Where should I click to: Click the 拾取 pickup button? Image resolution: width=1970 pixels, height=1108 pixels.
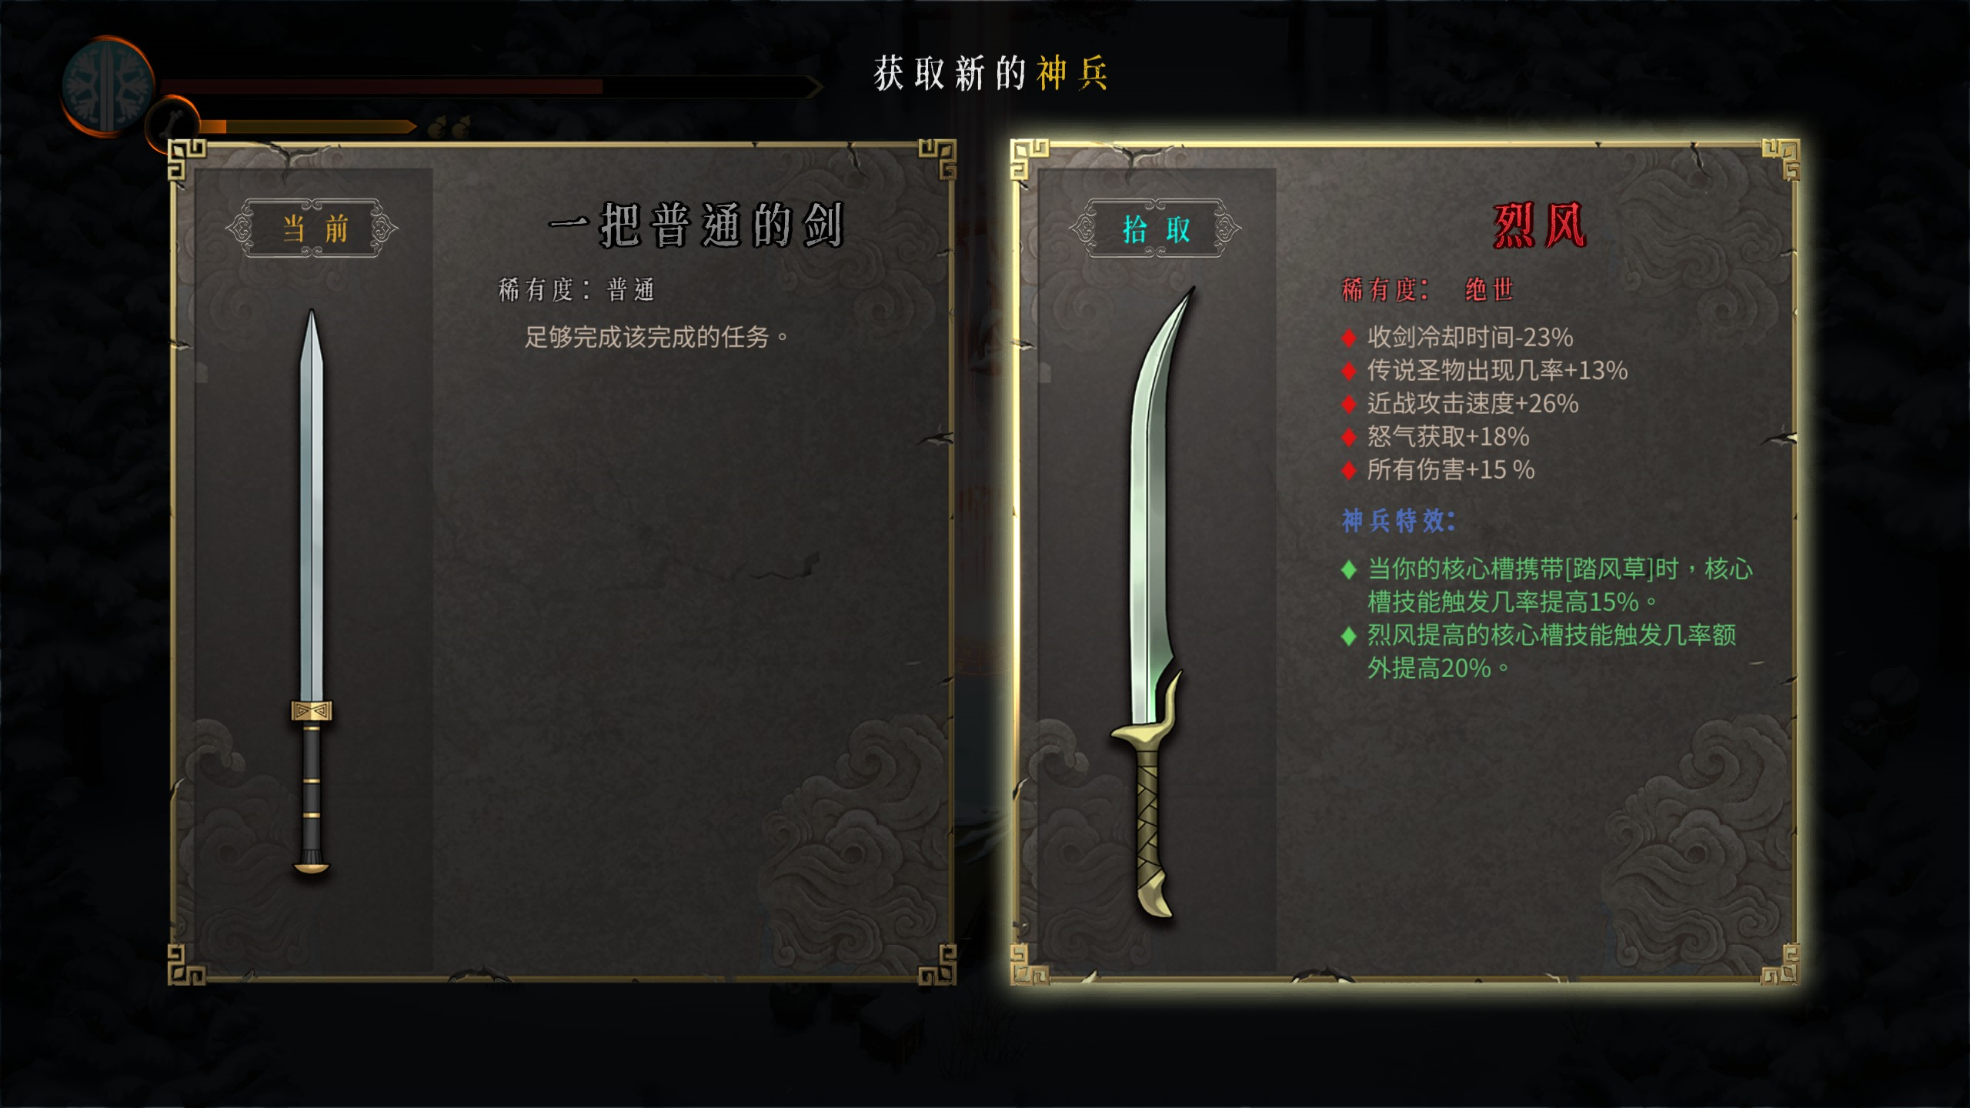pyautogui.click(x=1156, y=229)
